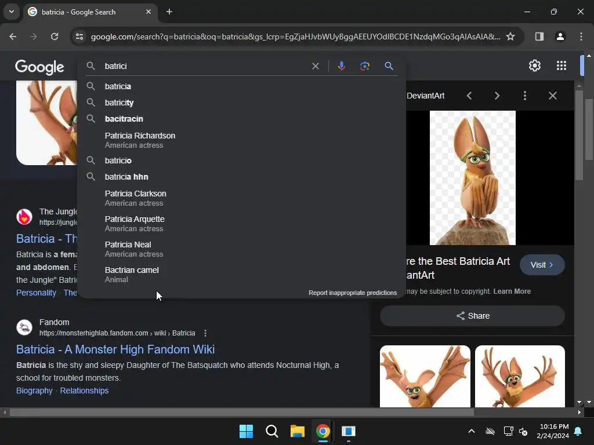Open Chrome profile avatar
Viewport: 594px width, 445px height.
click(x=560, y=37)
